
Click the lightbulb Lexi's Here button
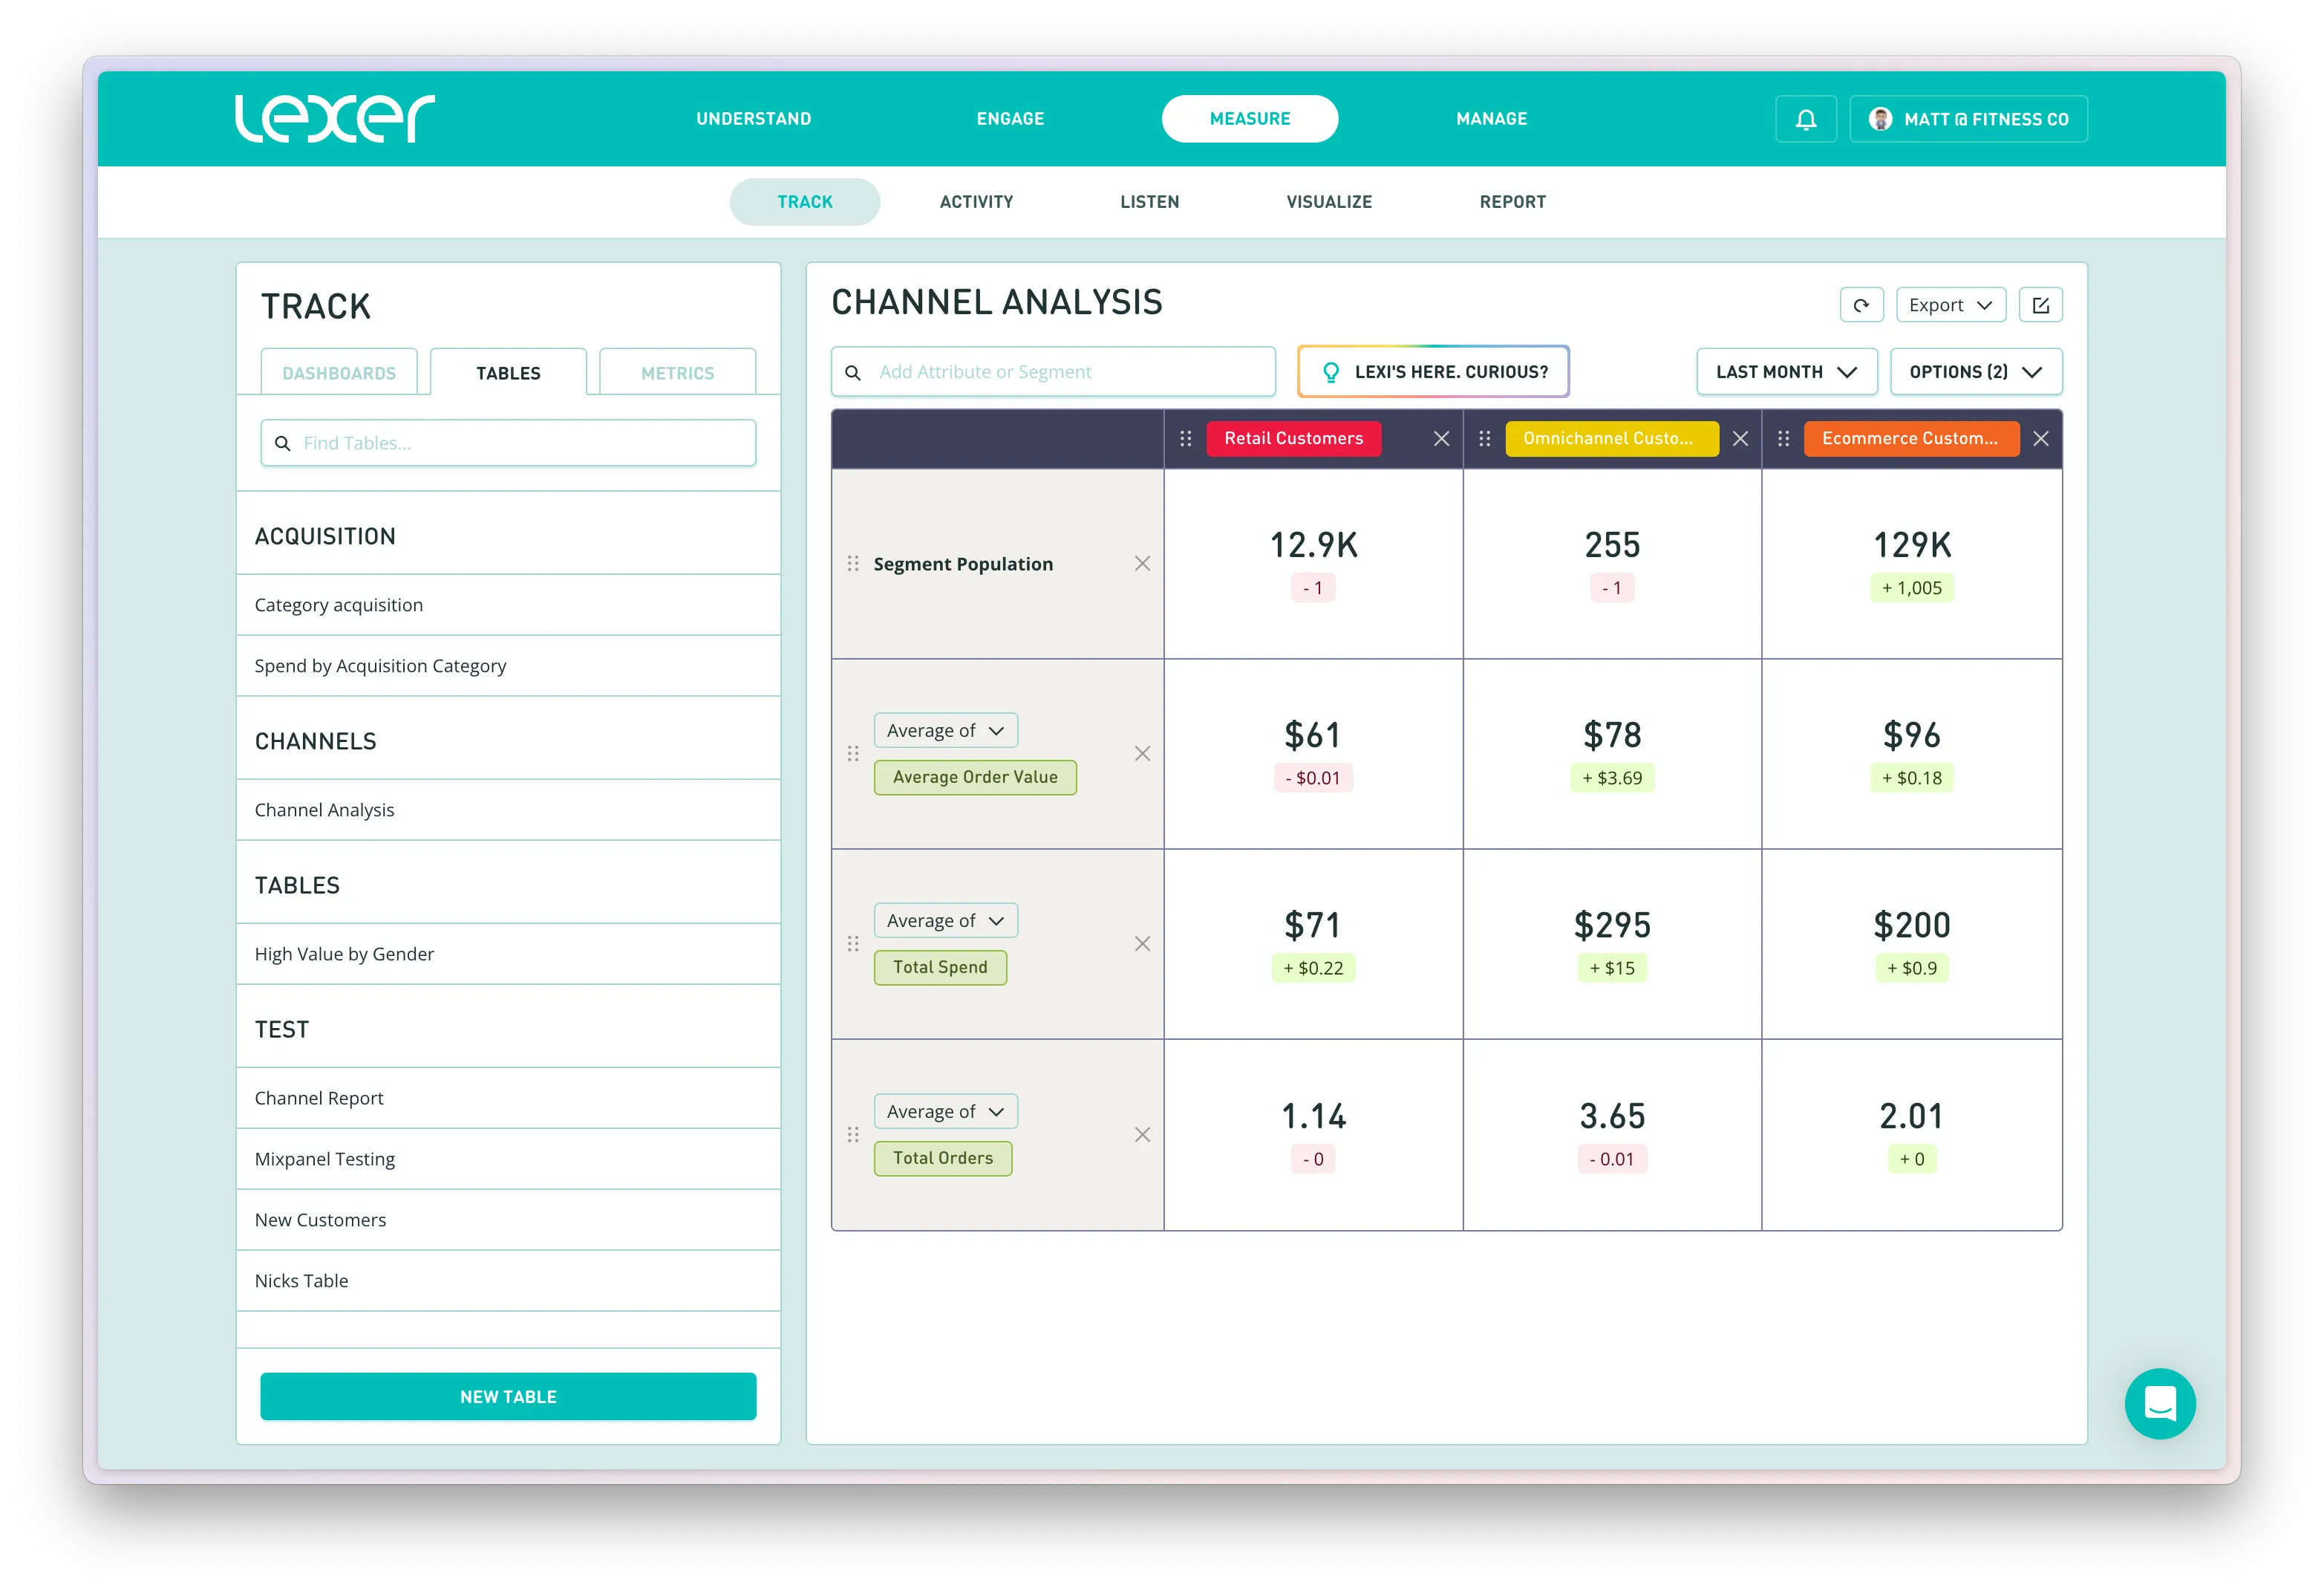click(1432, 371)
